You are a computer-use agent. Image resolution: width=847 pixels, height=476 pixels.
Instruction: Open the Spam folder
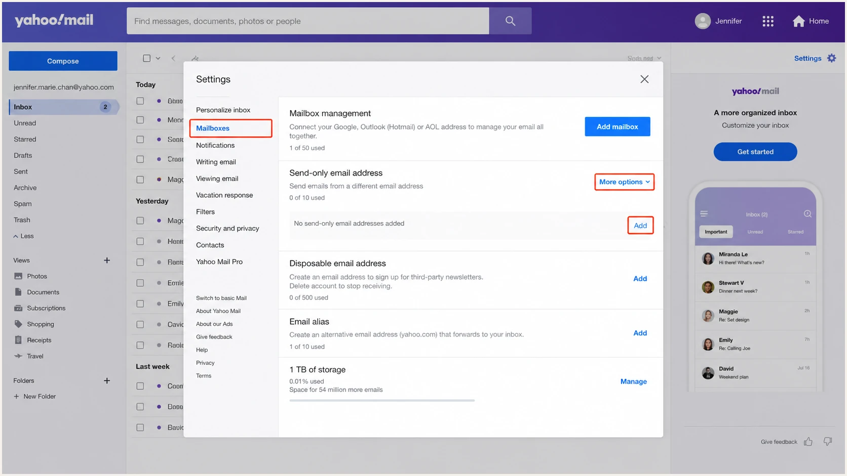coord(22,204)
